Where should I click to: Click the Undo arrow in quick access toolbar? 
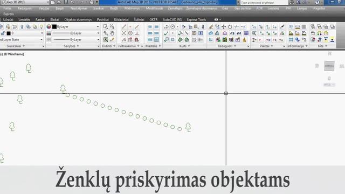point(72,2)
